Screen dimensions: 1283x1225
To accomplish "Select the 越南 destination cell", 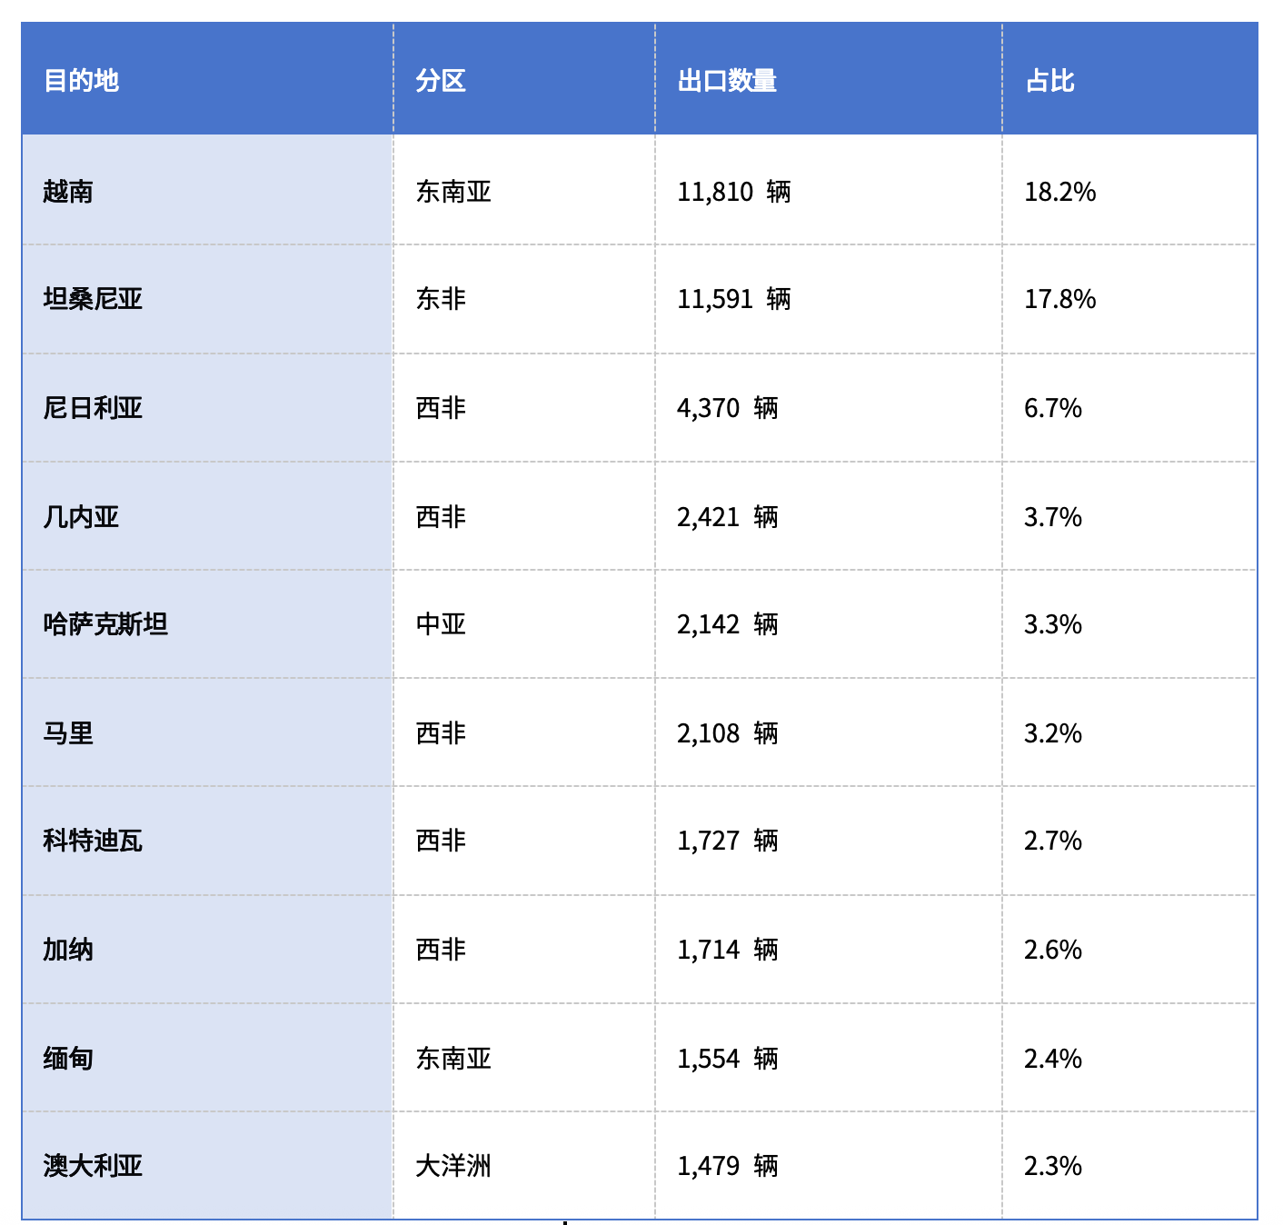I will (x=208, y=191).
